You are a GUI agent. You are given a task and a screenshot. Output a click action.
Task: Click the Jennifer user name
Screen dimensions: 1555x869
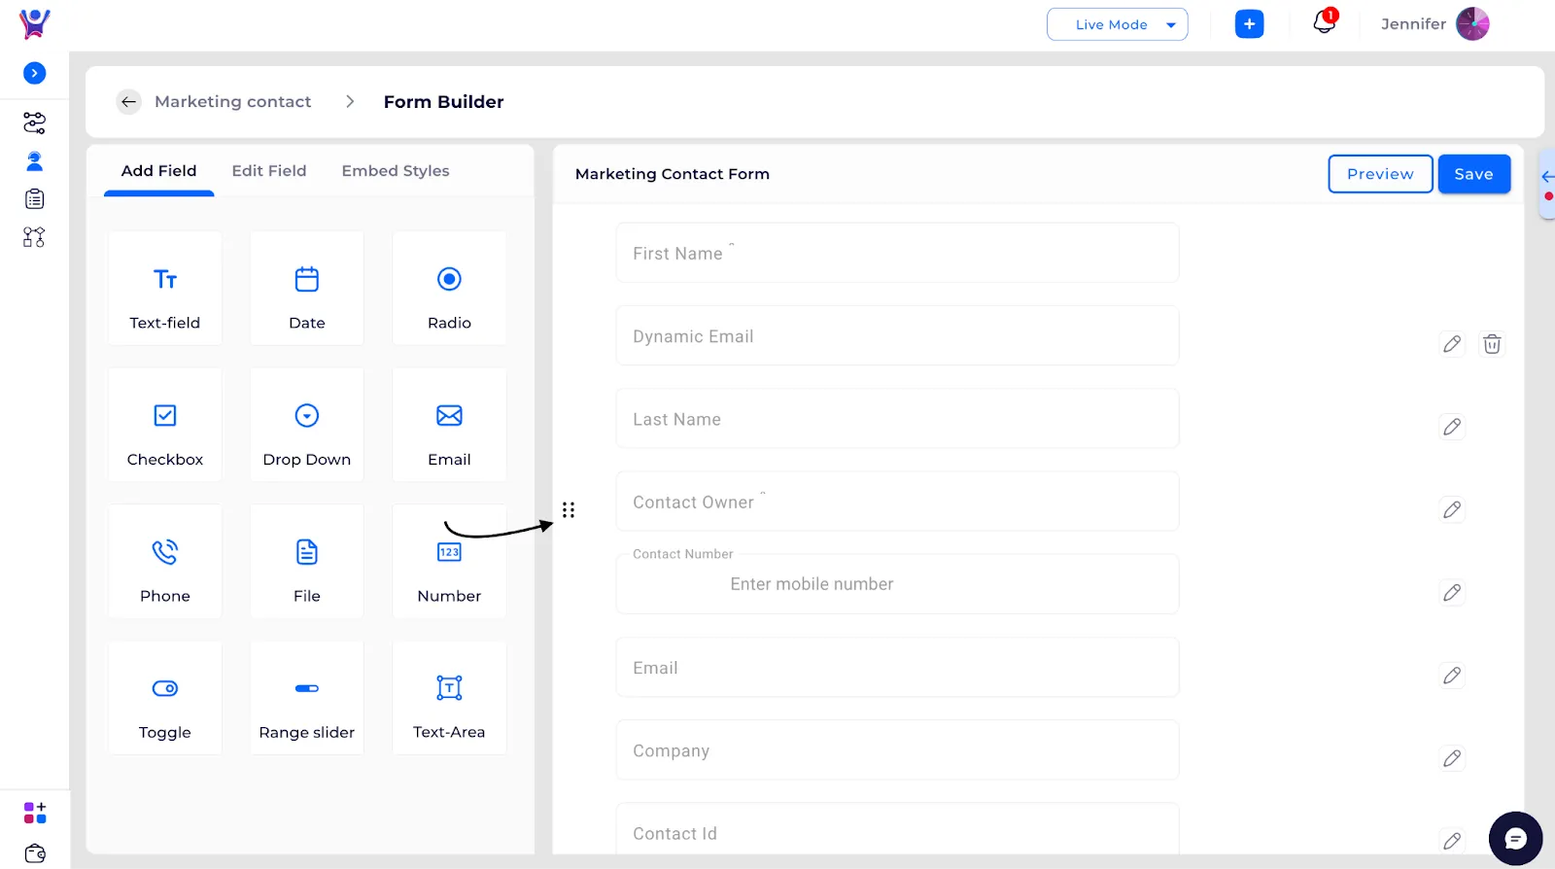[1413, 24]
